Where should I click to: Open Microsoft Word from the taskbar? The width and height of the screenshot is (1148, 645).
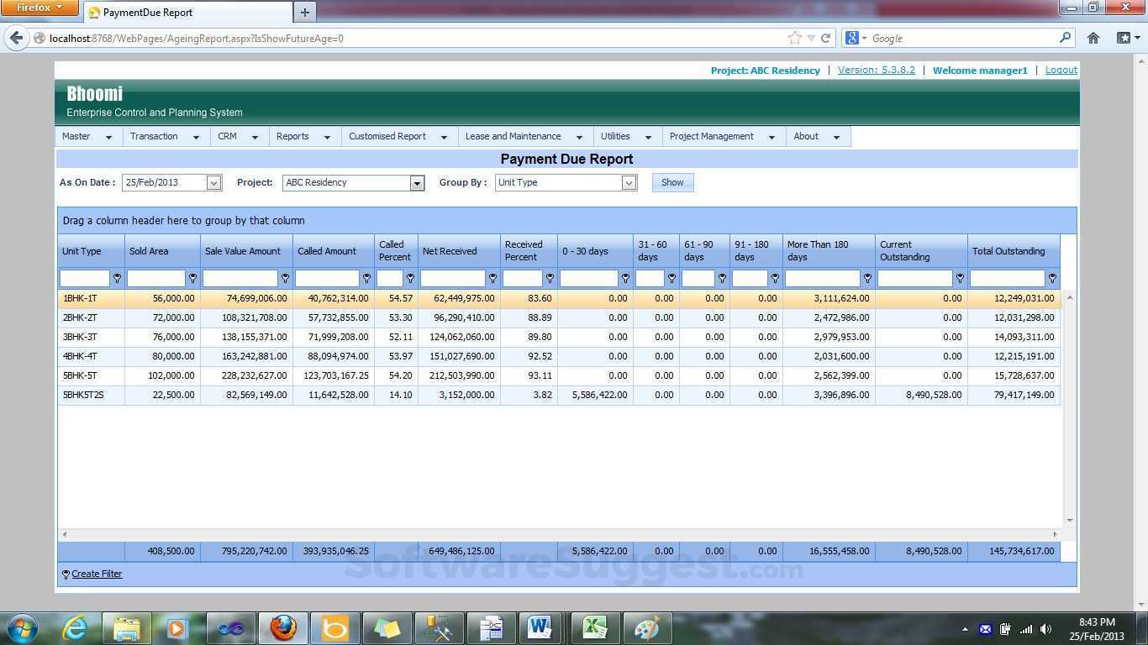click(x=540, y=628)
